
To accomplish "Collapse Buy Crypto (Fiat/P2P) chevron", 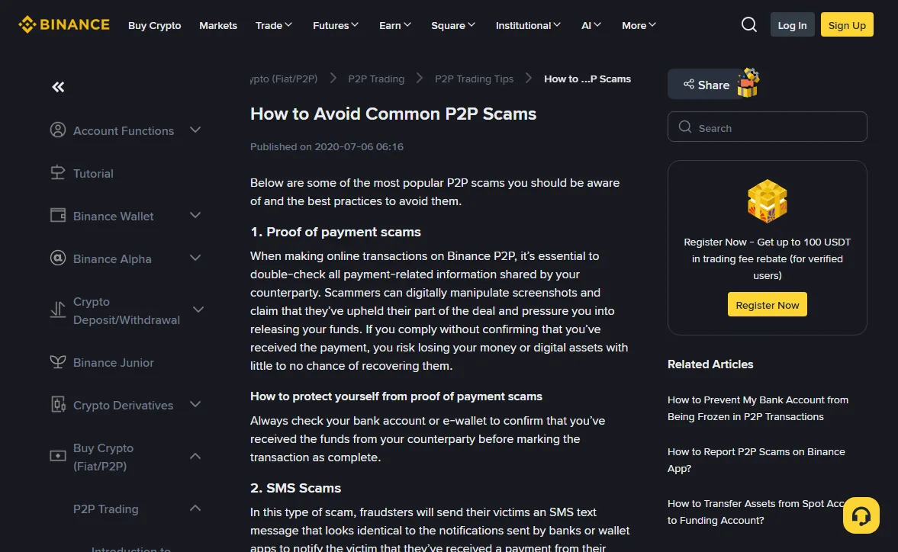I will coord(195,456).
